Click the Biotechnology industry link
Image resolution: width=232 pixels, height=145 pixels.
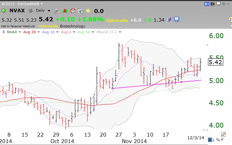(x=72, y=26)
